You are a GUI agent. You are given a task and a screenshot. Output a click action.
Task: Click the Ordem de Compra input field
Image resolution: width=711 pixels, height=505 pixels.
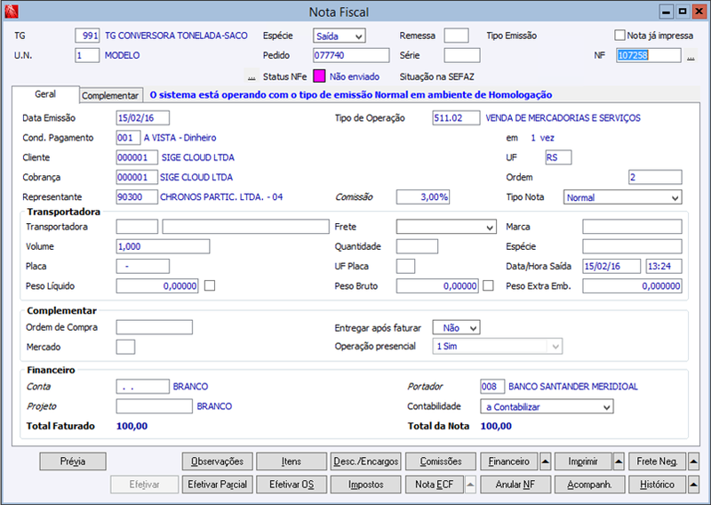point(154,327)
